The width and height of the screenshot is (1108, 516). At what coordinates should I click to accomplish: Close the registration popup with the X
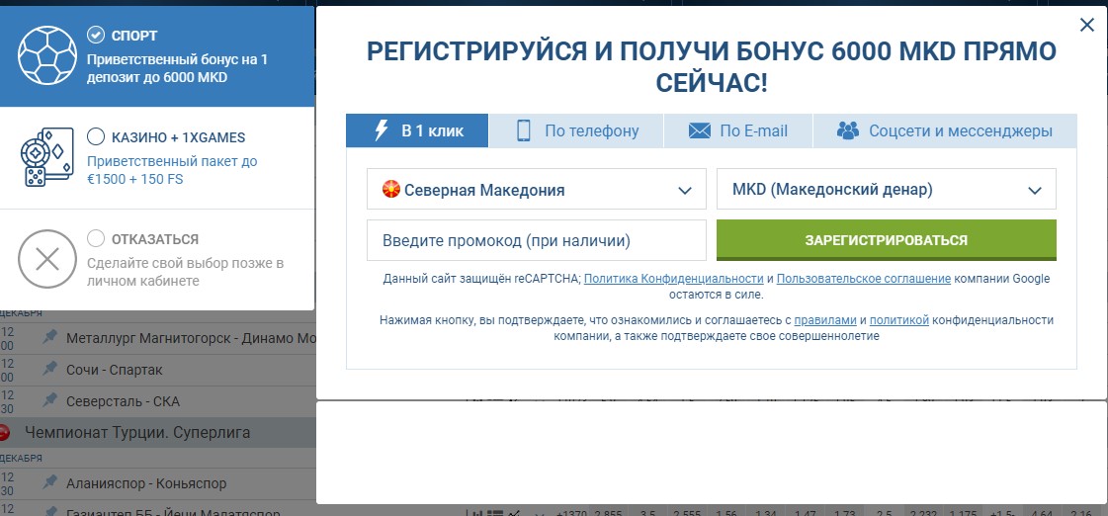tap(1087, 26)
